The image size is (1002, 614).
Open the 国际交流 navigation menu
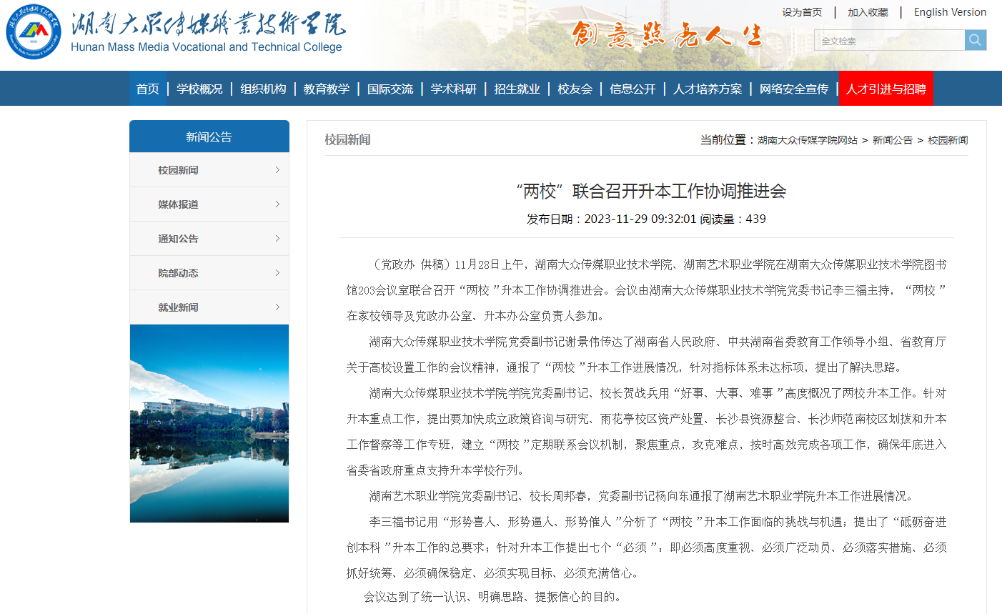click(x=390, y=88)
